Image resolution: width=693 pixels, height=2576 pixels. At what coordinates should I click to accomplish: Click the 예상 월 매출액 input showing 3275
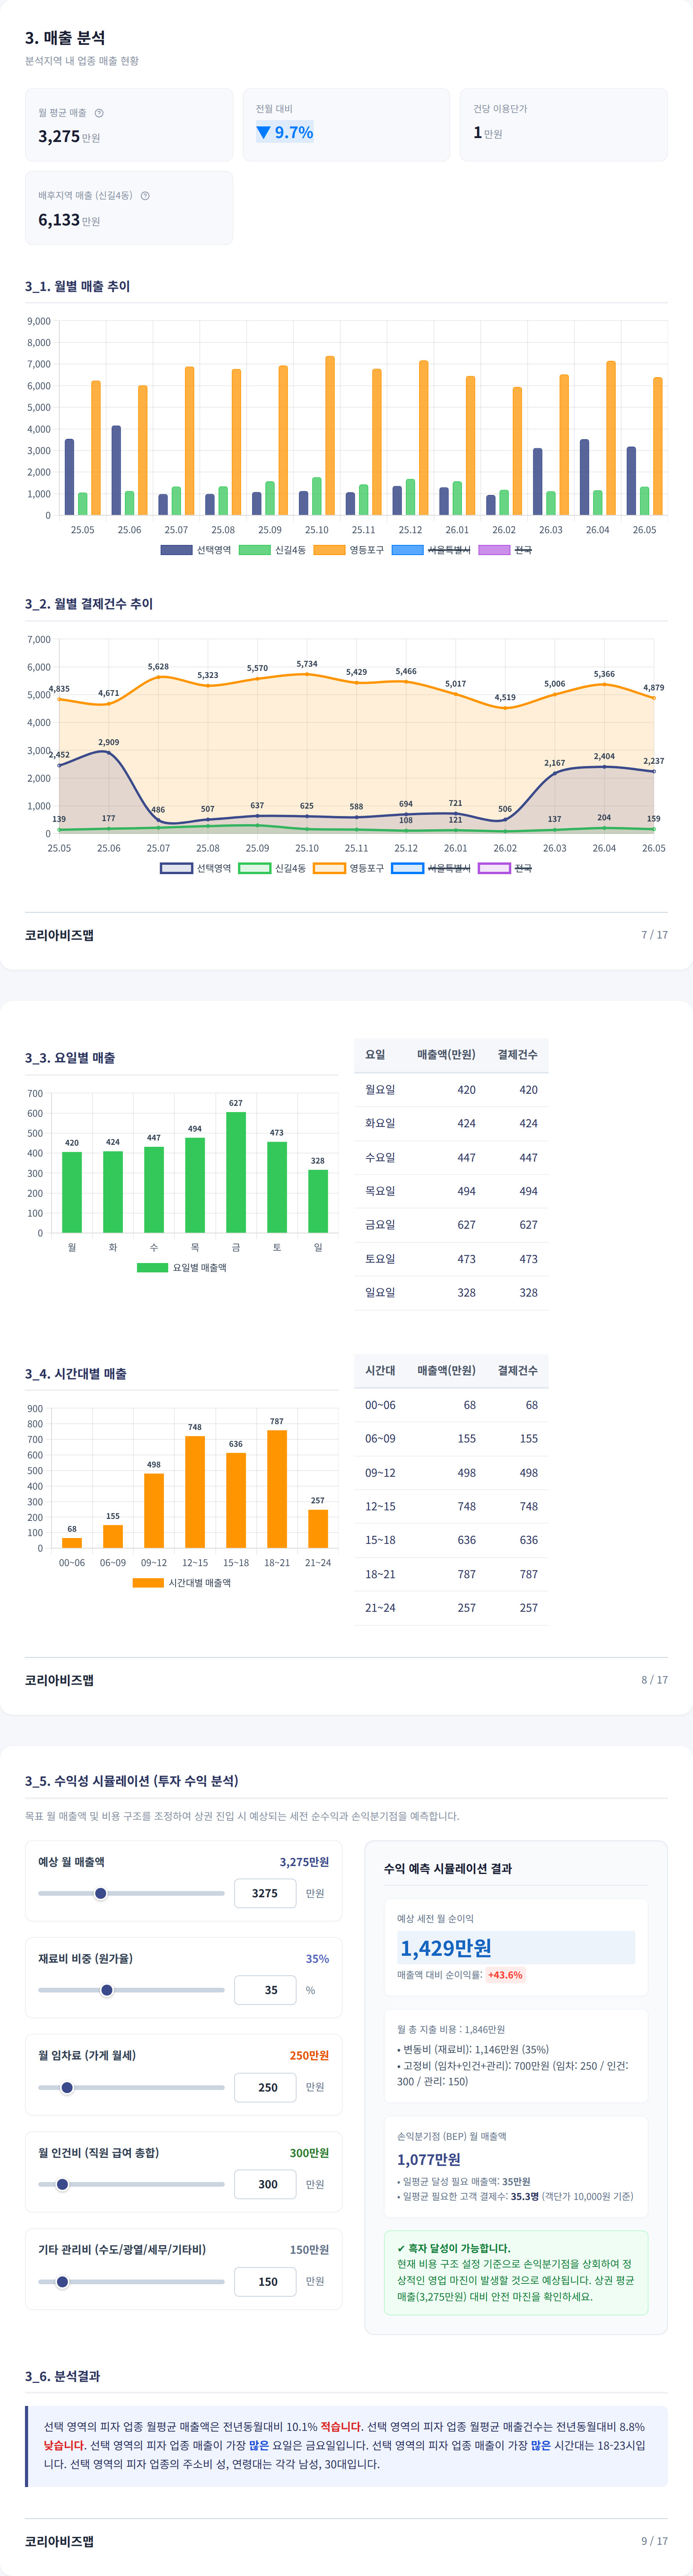tap(265, 1893)
